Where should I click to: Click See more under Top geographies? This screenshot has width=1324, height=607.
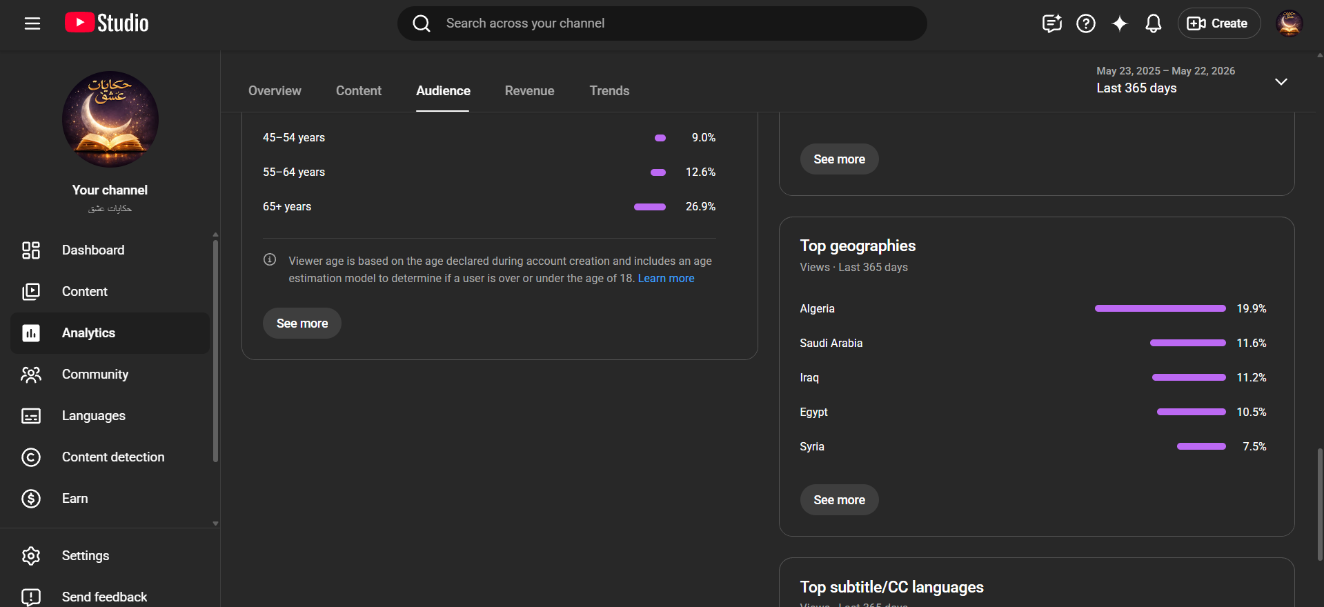839,500
